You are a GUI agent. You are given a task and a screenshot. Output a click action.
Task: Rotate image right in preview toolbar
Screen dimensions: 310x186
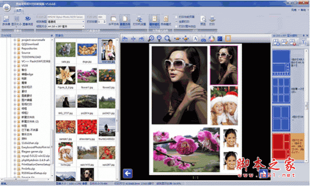pyautogui.click(x=142, y=39)
